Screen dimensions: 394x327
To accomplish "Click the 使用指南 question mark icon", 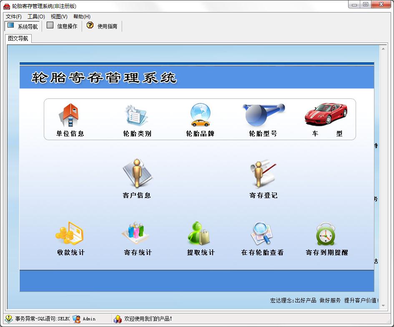I will tap(90, 25).
